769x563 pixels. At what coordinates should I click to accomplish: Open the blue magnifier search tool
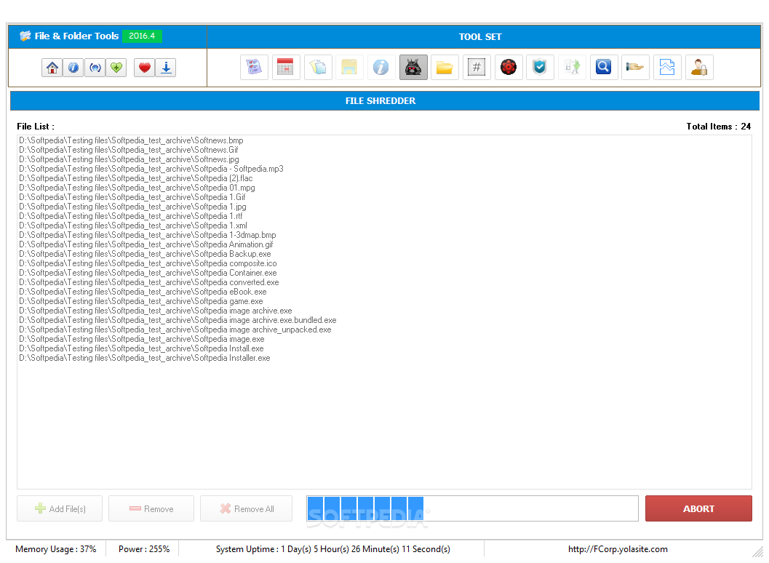coord(604,67)
